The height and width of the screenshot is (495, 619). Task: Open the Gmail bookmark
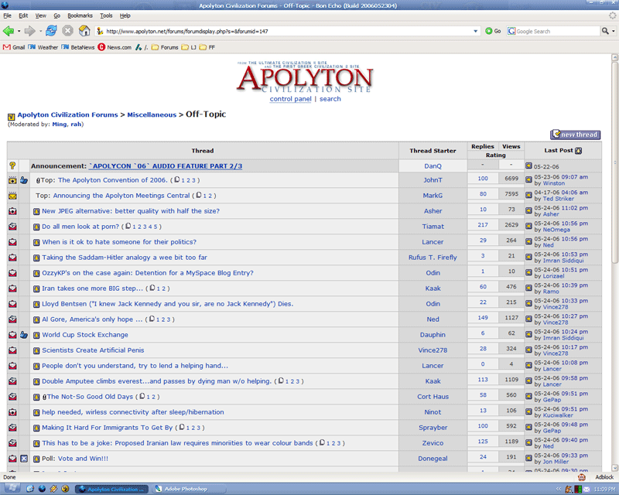pos(15,47)
